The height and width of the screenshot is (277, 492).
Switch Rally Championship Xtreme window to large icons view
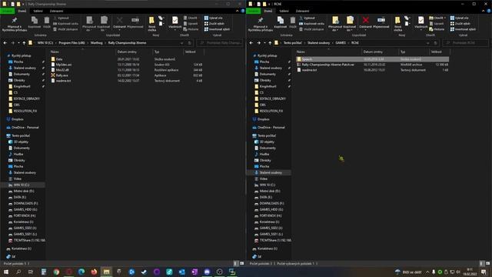pyautogui.click(x=241, y=263)
